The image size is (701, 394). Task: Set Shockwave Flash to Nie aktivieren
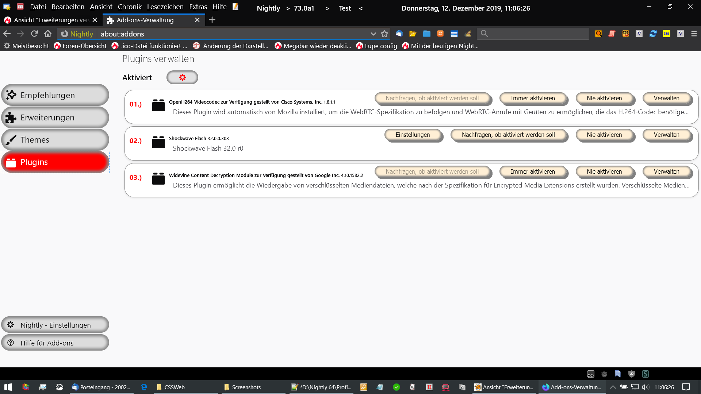604,135
